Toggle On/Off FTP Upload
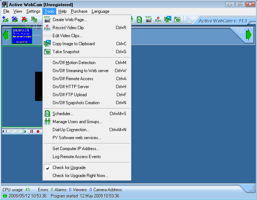 87,95
